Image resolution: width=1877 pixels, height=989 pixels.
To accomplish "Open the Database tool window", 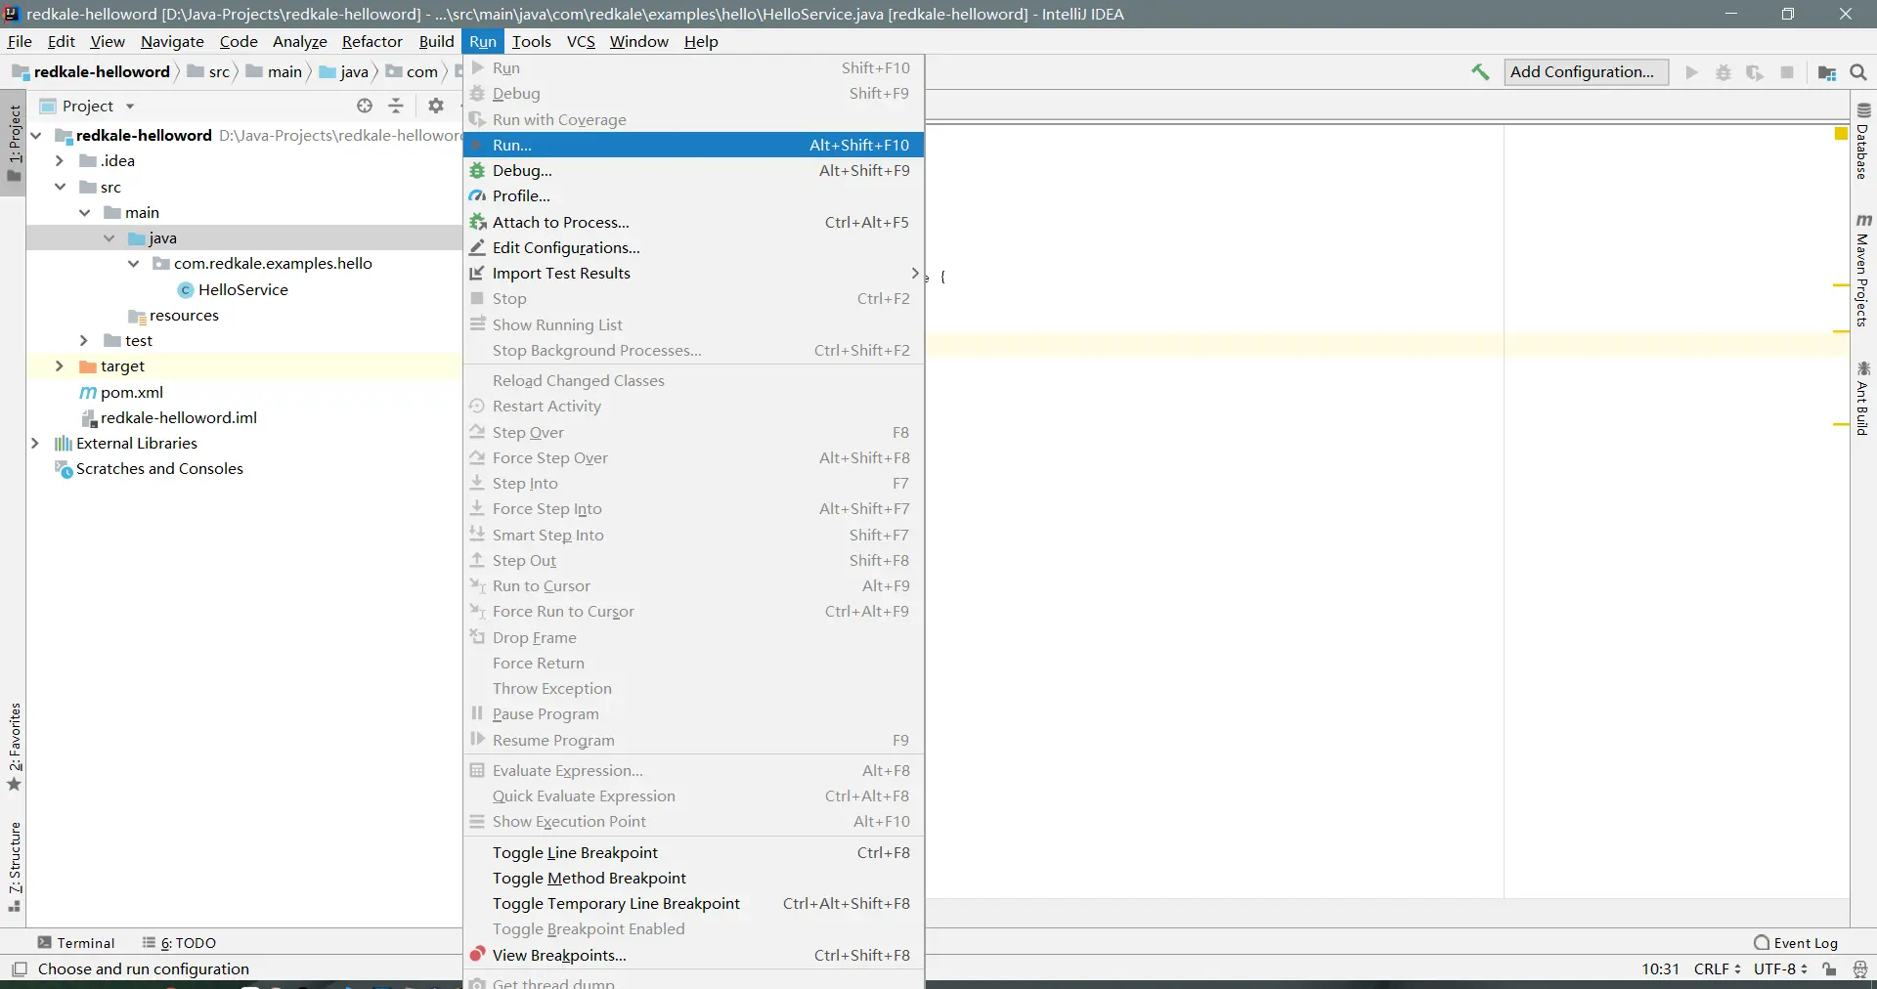I will coord(1863,142).
